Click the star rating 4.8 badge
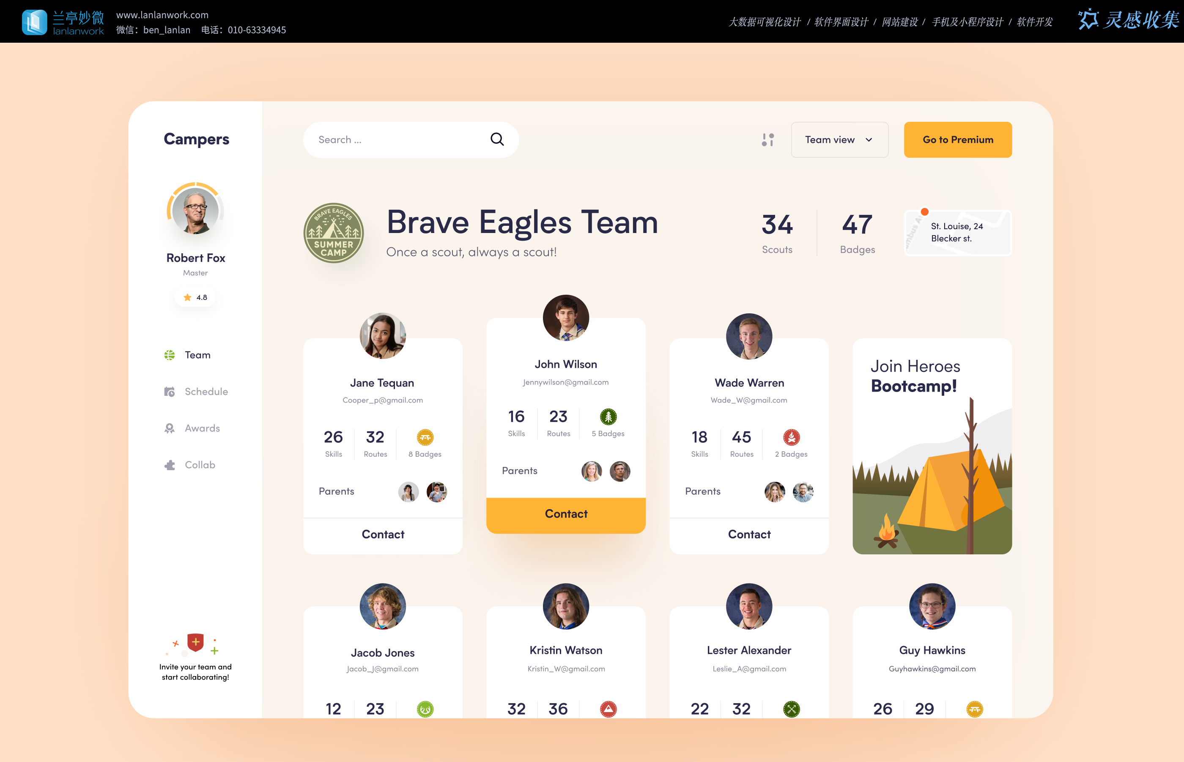This screenshot has height=762, width=1184. coord(195,297)
